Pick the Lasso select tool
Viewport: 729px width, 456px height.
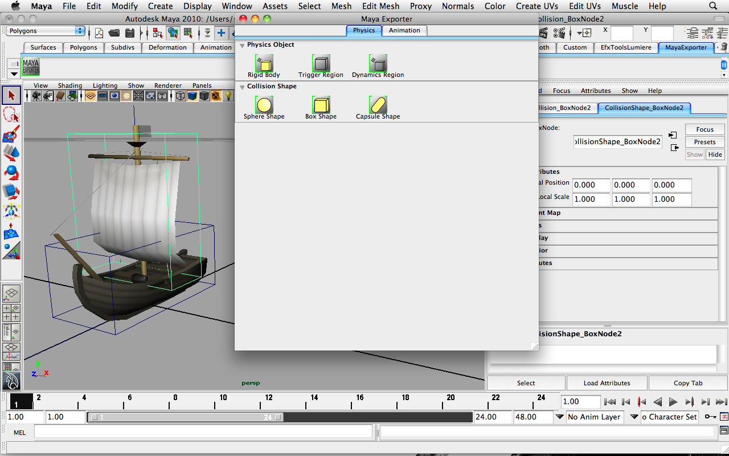tap(11, 115)
